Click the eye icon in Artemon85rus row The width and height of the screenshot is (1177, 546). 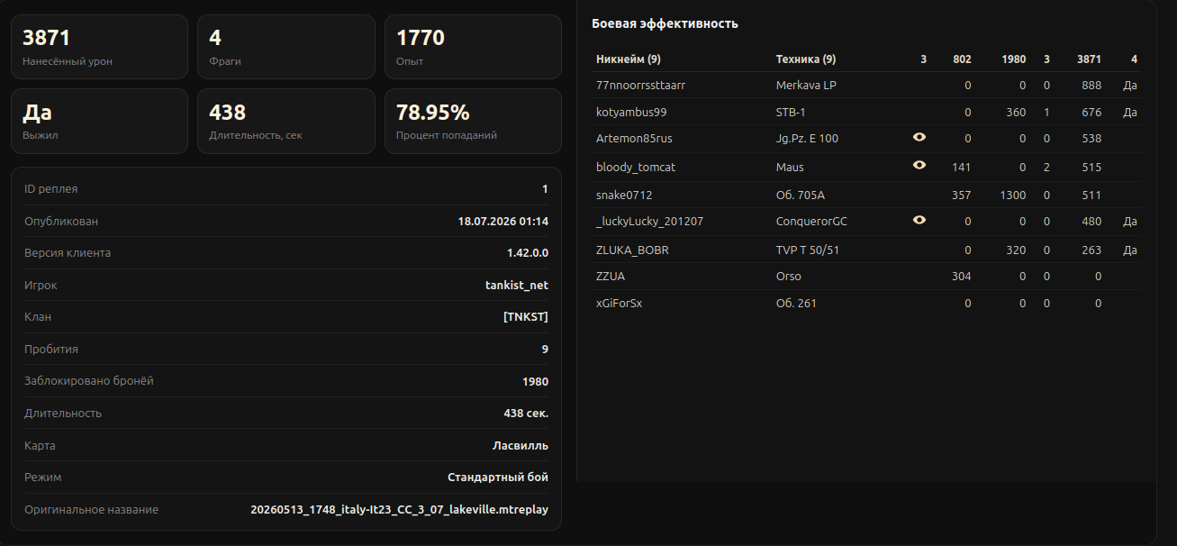[919, 137]
